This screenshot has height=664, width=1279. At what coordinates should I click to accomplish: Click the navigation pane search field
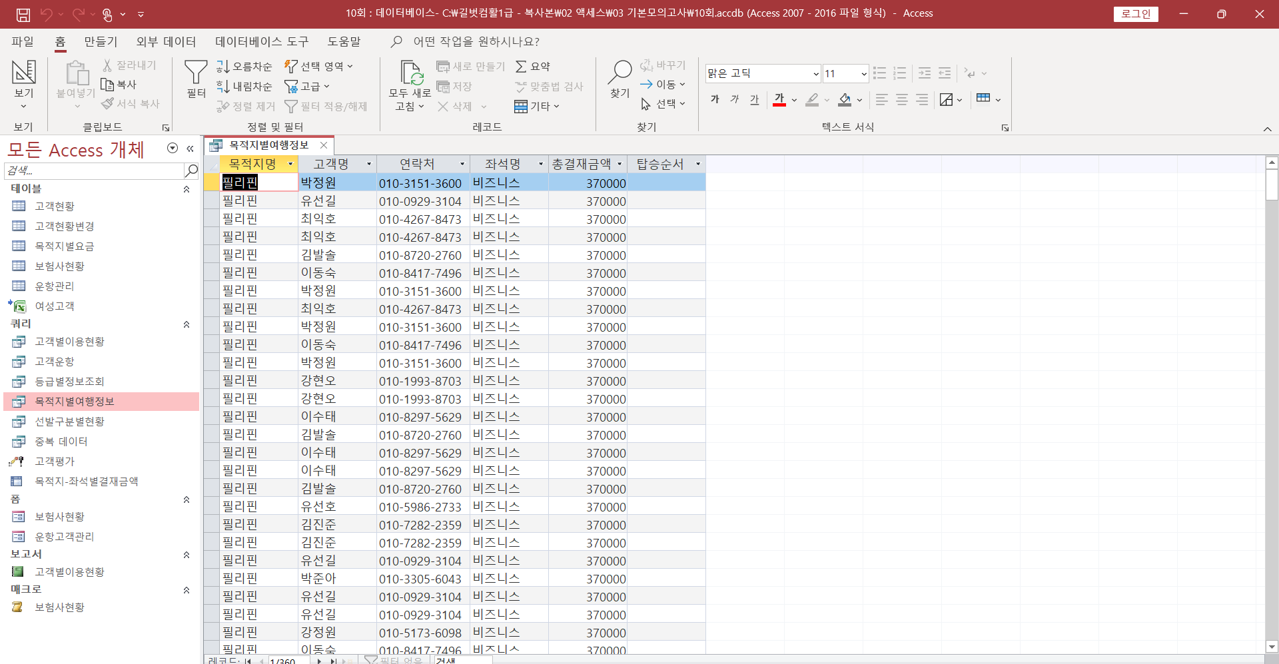coord(93,171)
